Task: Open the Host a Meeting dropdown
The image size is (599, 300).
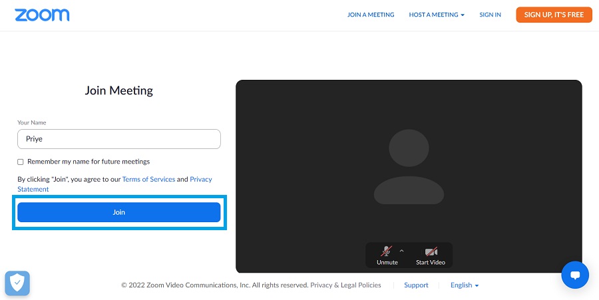Action: point(437,15)
